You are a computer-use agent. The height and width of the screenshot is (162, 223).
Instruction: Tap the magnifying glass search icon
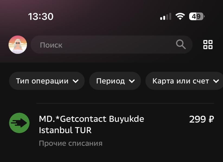point(181,44)
